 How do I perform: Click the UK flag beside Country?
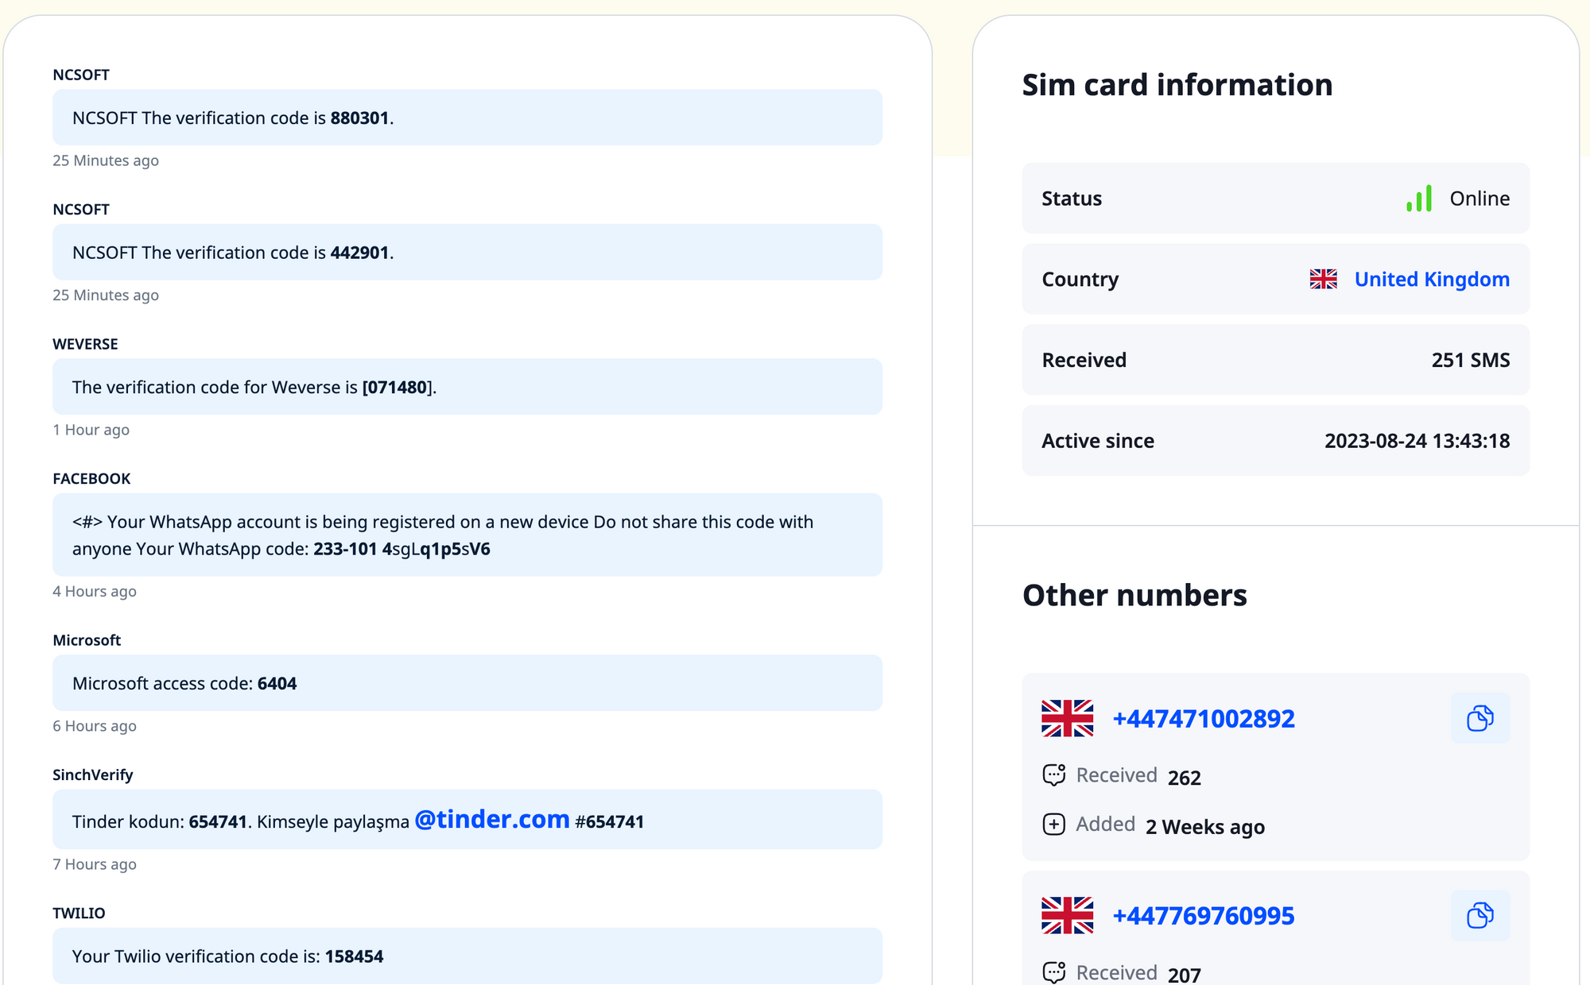(x=1323, y=280)
